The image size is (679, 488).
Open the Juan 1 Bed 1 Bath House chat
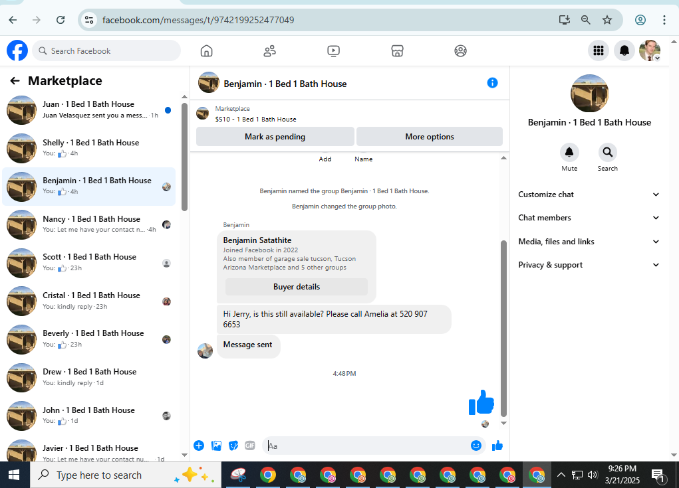point(88,110)
